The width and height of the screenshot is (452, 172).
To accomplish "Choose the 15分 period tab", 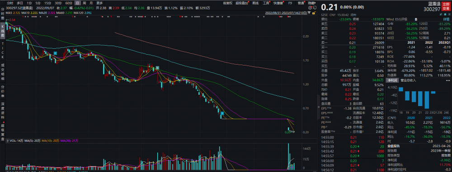I will 47,3.
